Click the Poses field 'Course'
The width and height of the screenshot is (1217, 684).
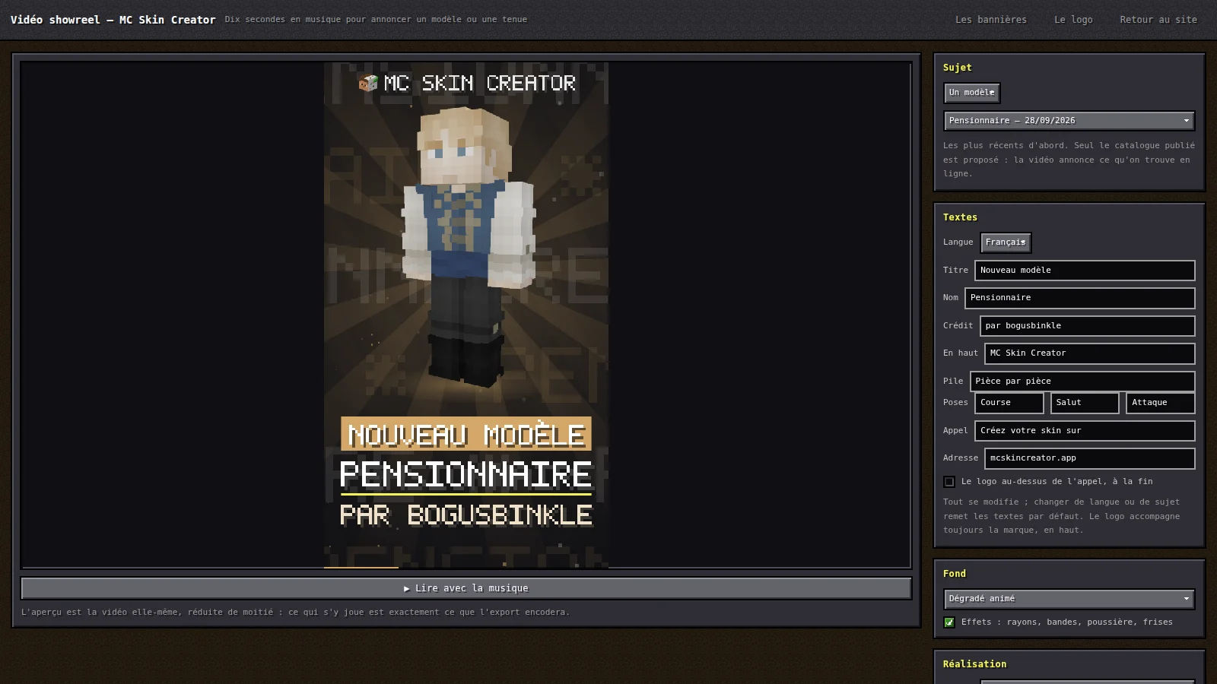pyautogui.click(x=1009, y=403)
